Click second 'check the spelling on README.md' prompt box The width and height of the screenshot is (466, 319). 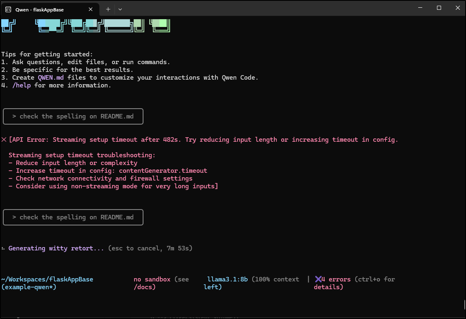coord(73,217)
